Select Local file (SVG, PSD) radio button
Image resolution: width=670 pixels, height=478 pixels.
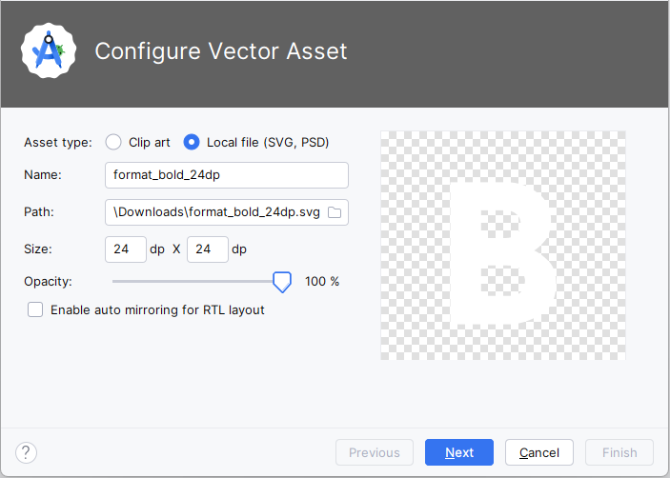click(192, 142)
